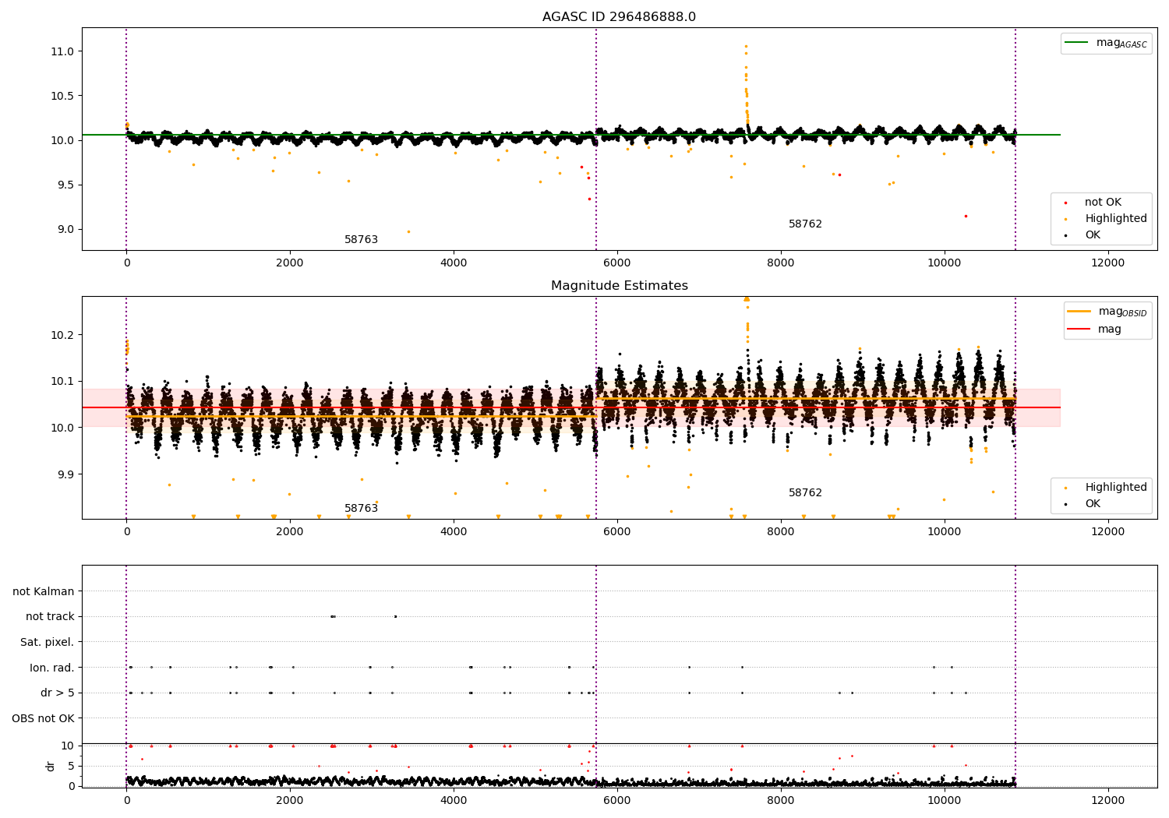Click the 'Sat. pixel.' row label
Screen dimensions: 1169x818
[48, 643]
